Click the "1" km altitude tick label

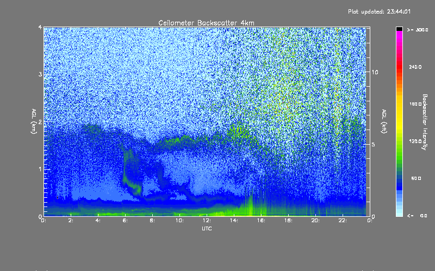coord(40,169)
